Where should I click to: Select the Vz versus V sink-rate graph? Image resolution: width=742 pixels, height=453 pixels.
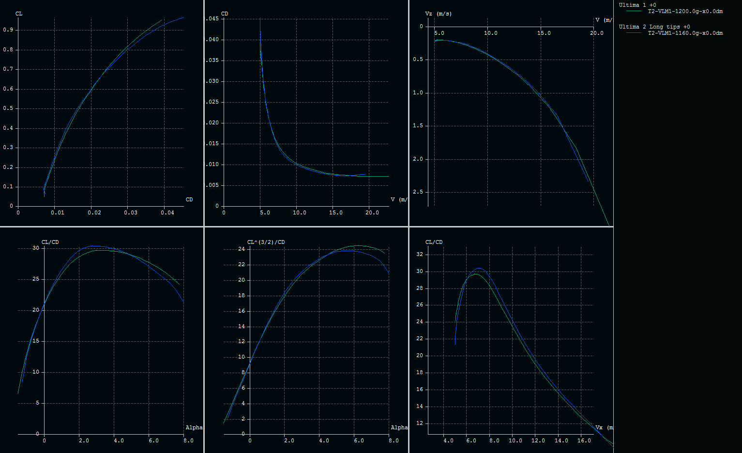click(x=511, y=113)
